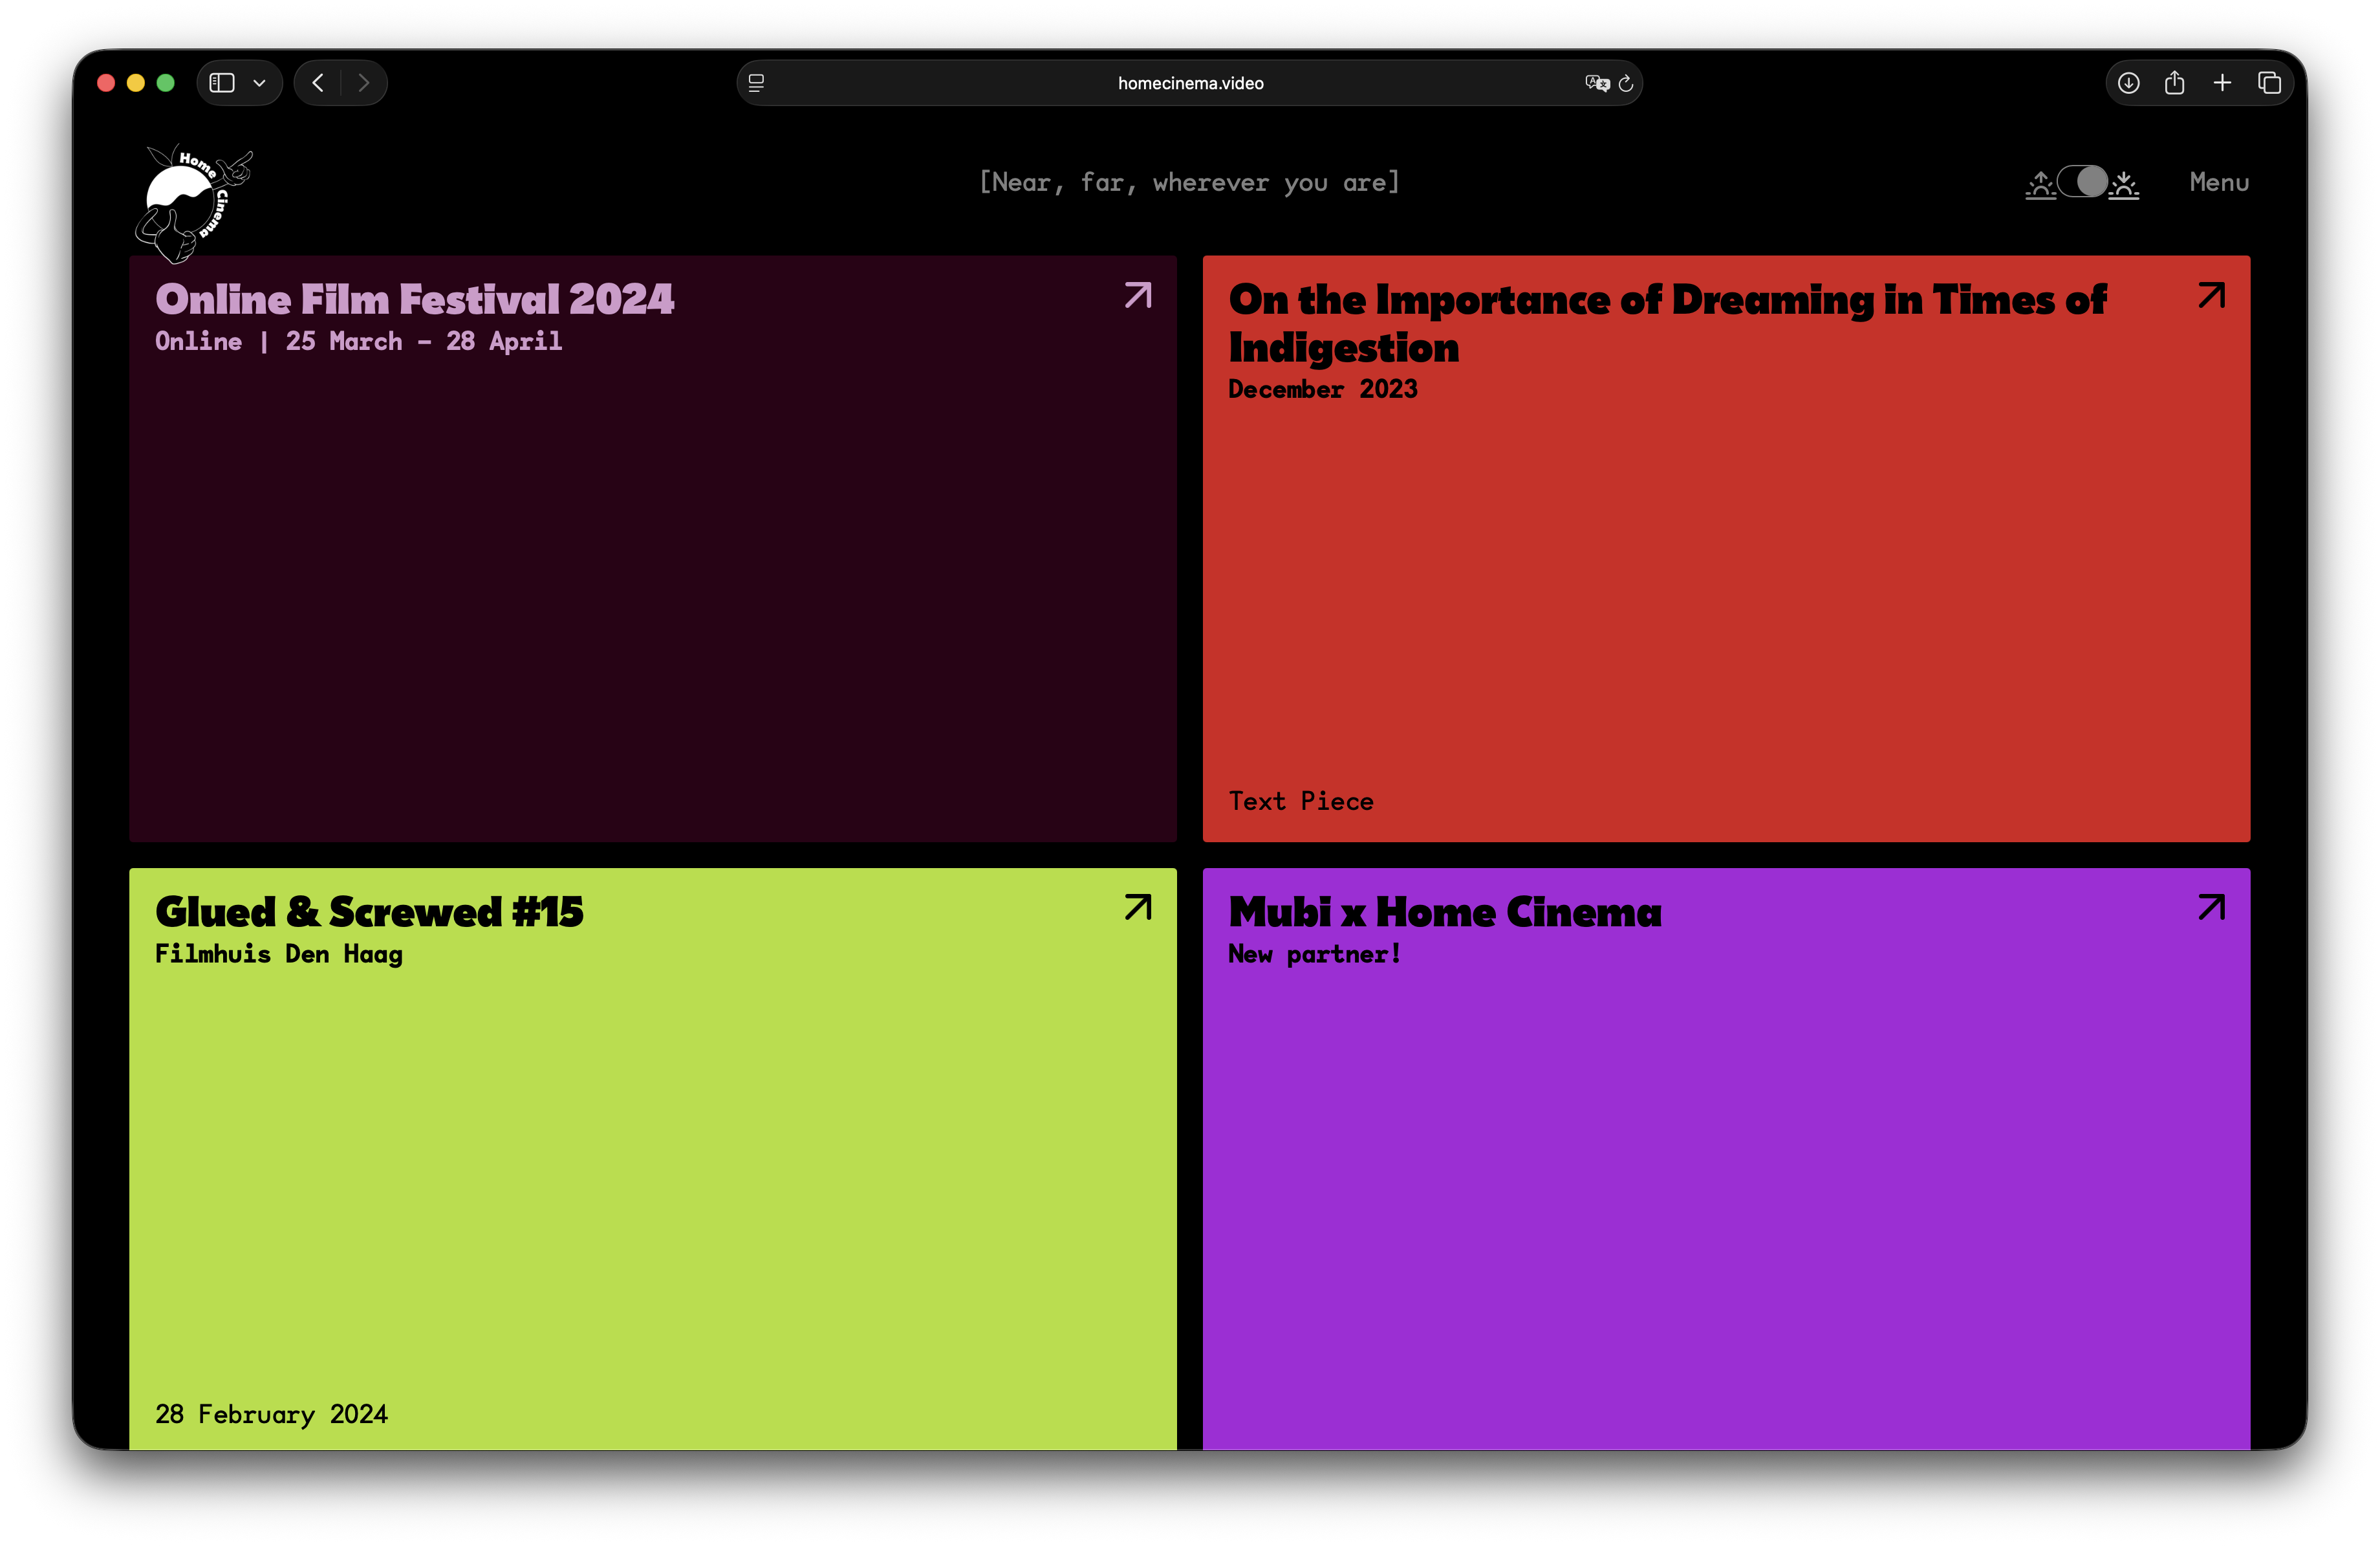Open the Mubi x Home Cinema title
Screen dimensions: 2380x1546
(1444, 912)
